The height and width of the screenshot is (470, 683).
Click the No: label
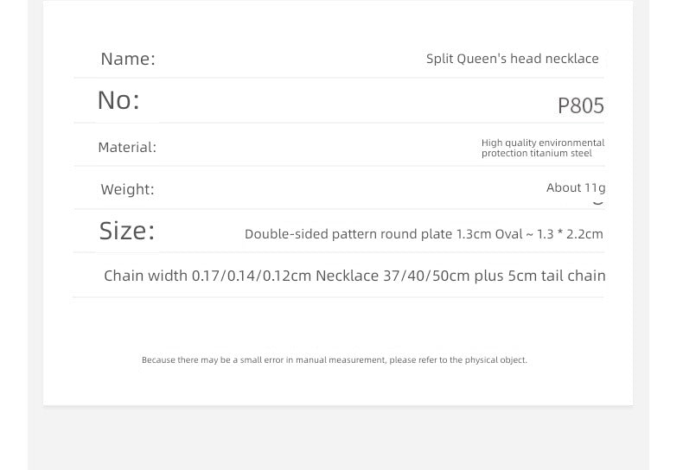(118, 100)
